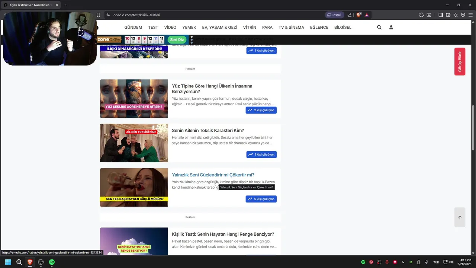This screenshot has width=476, height=268.
Task: Open the browser extensions puzzle icon
Action: coord(421,15)
